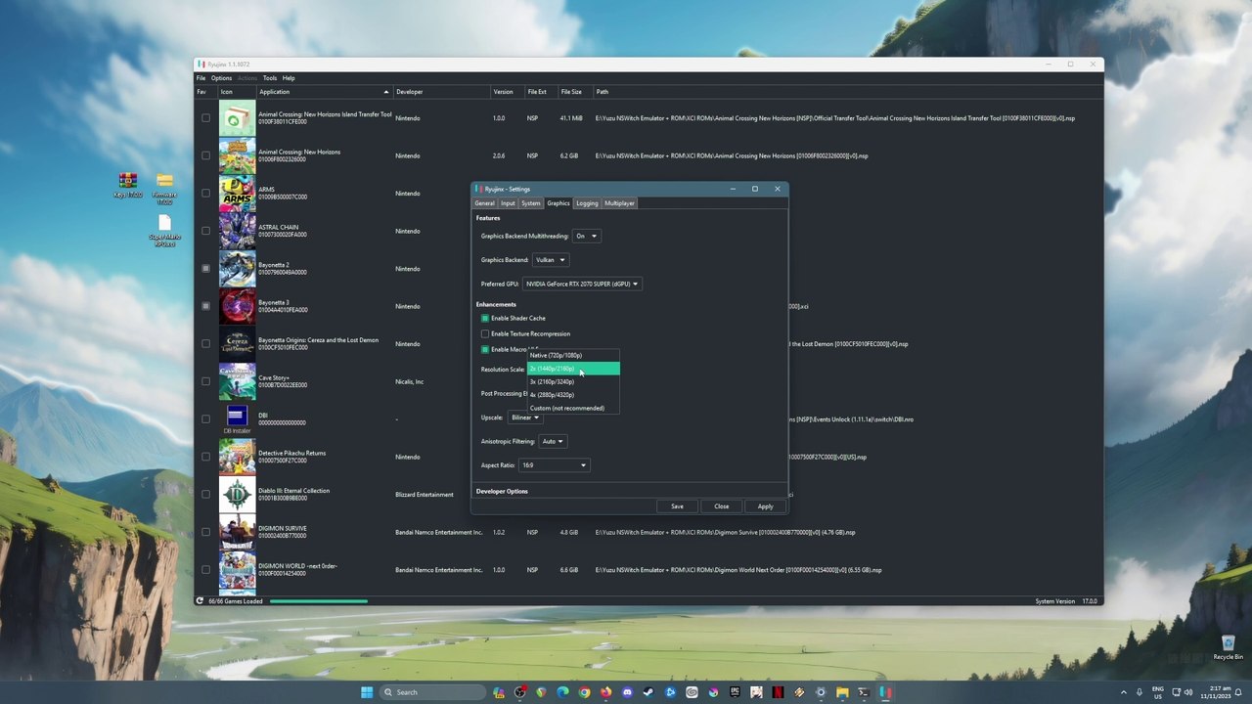The image size is (1252, 704).
Task: Toggle the Enable Macro HLE checkbox
Action: [485, 349]
